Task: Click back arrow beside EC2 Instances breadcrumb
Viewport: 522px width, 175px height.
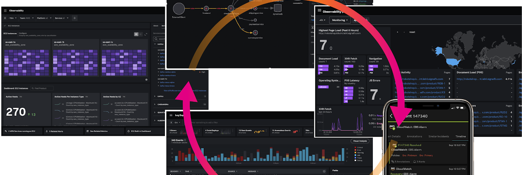Action: [x=4, y=26]
